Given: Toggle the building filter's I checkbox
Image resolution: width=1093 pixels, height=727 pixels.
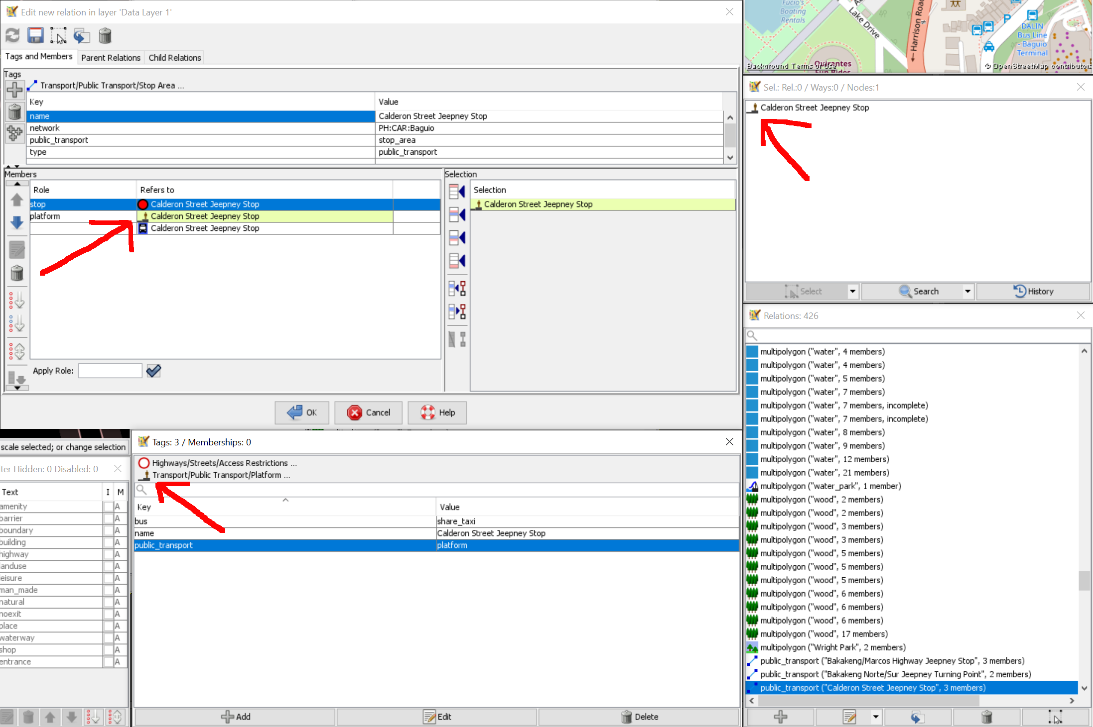Looking at the screenshot, I should point(108,542).
